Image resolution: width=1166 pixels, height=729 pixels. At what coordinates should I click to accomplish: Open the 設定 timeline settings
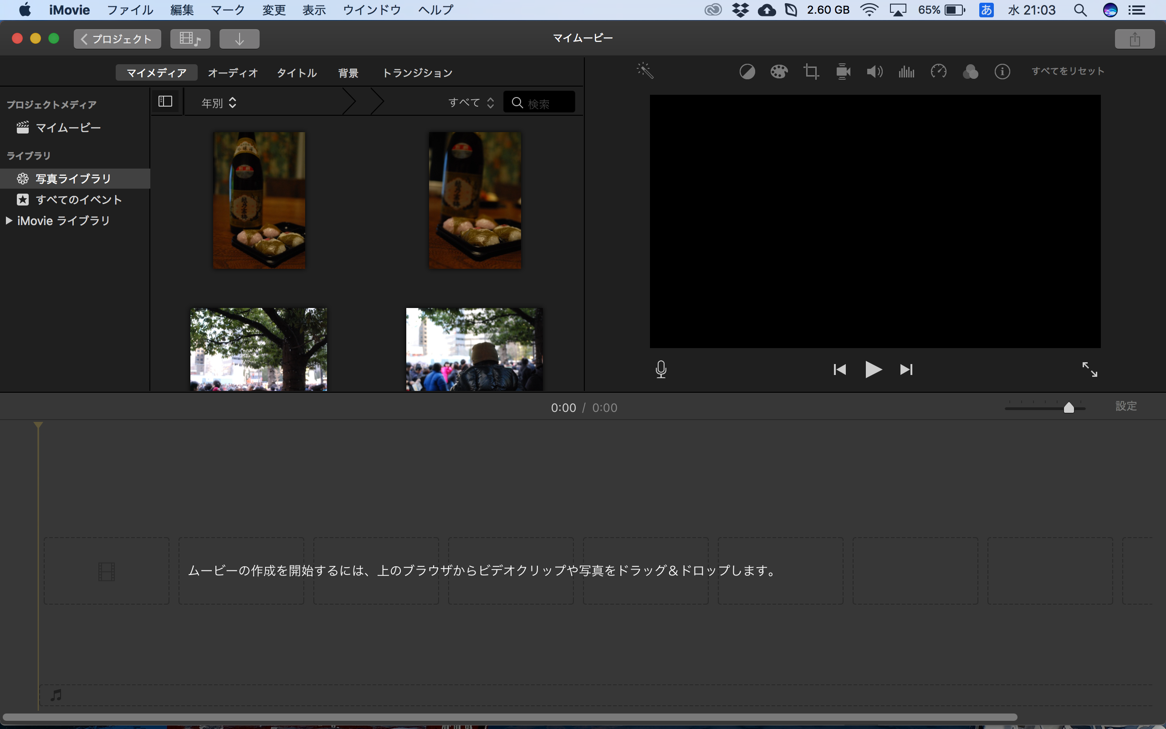tap(1126, 406)
